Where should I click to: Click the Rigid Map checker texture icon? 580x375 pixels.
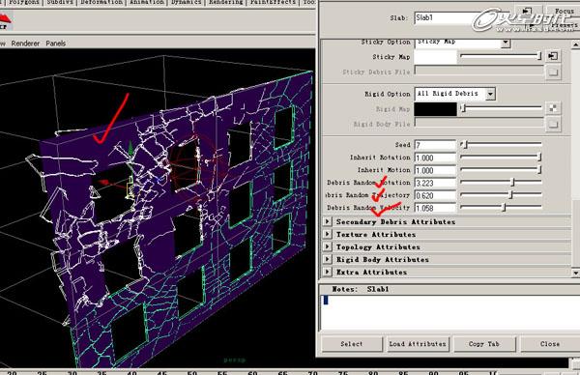(x=553, y=108)
